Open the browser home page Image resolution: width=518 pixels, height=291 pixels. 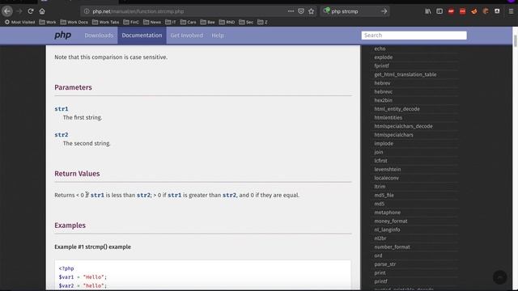coord(42,11)
